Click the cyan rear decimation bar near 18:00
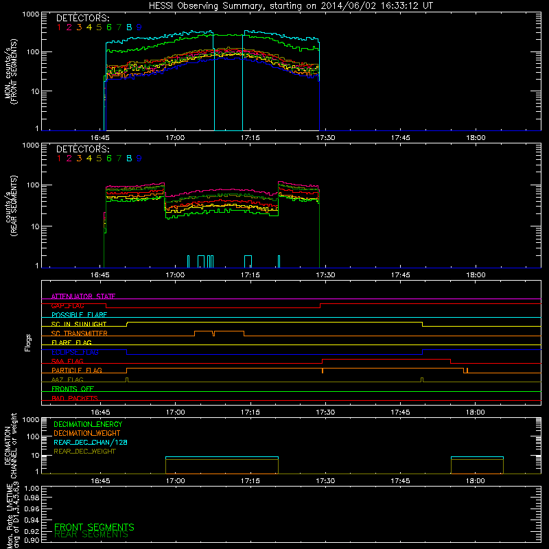 coord(477,457)
